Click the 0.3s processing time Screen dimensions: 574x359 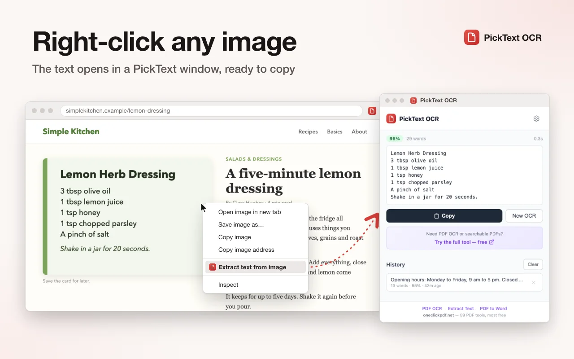click(x=538, y=139)
